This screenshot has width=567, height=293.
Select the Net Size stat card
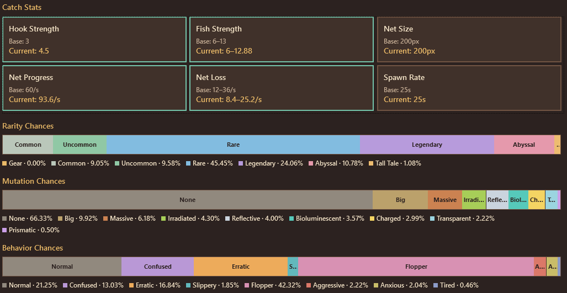coord(469,39)
